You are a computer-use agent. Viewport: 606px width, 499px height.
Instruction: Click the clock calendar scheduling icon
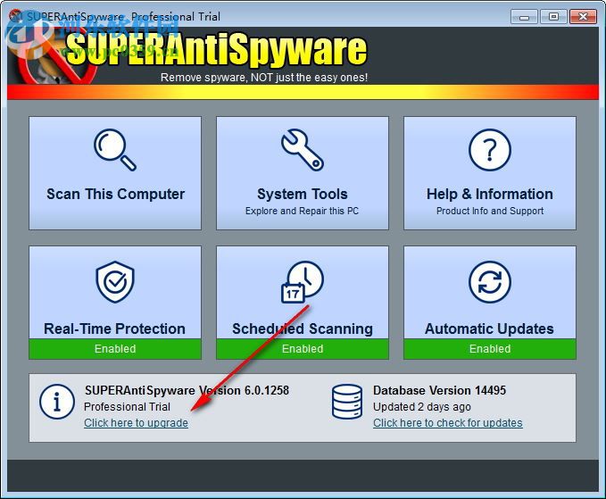click(303, 282)
